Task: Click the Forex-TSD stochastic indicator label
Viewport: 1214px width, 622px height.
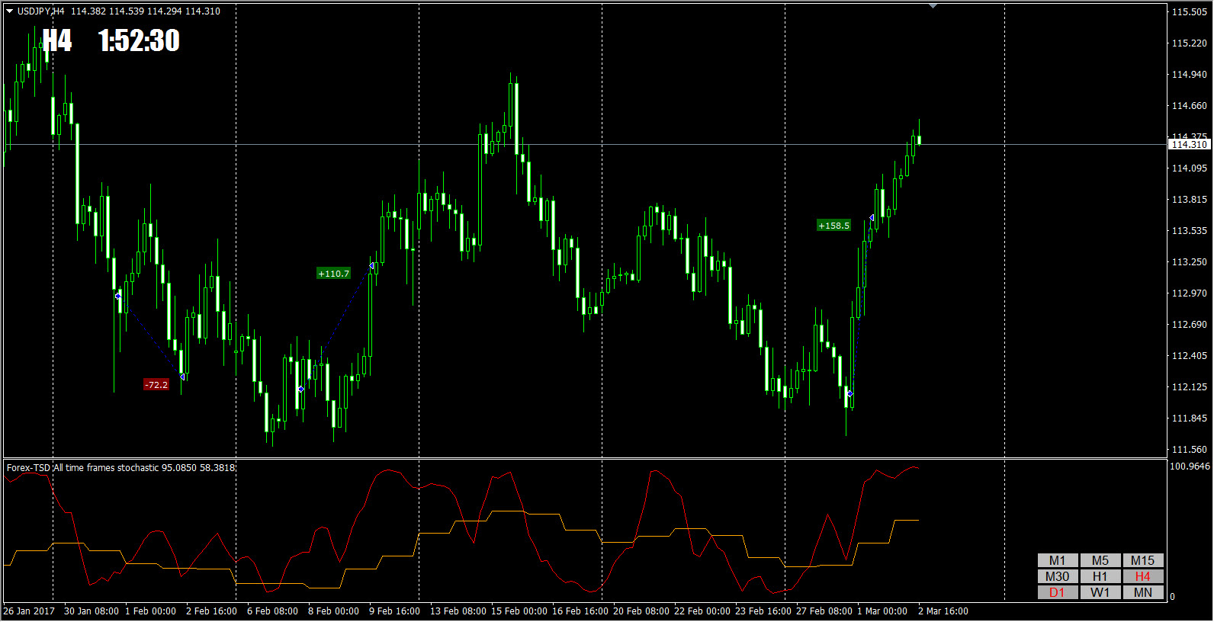Action: point(120,468)
